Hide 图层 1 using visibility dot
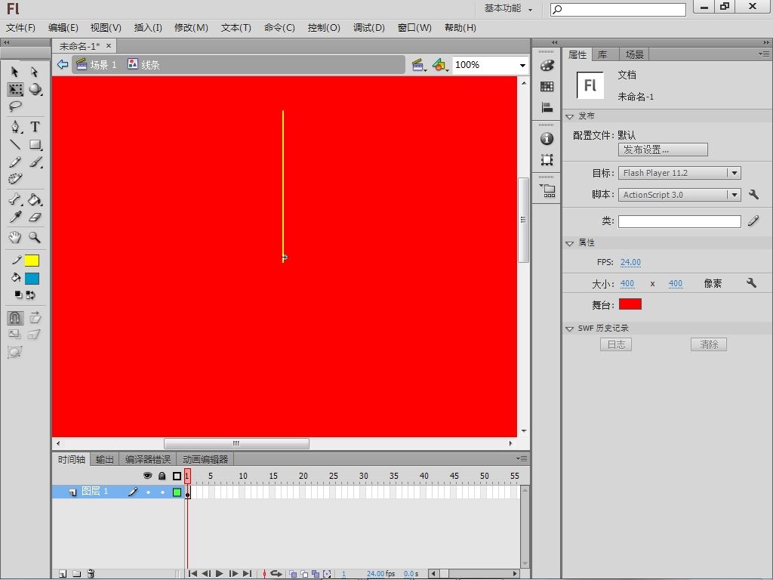 point(148,492)
